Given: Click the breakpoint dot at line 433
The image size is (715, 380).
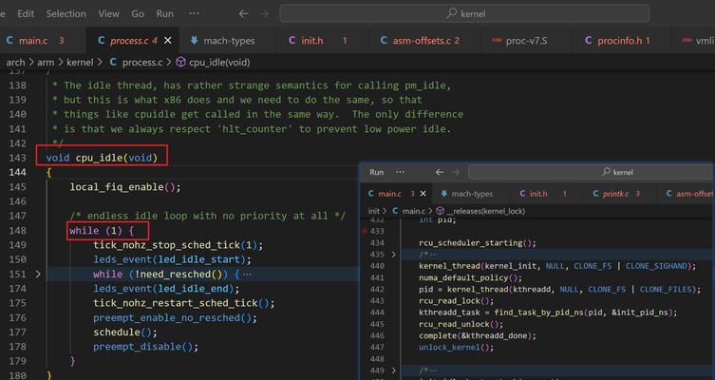Looking at the screenshot, I should 365,231.
